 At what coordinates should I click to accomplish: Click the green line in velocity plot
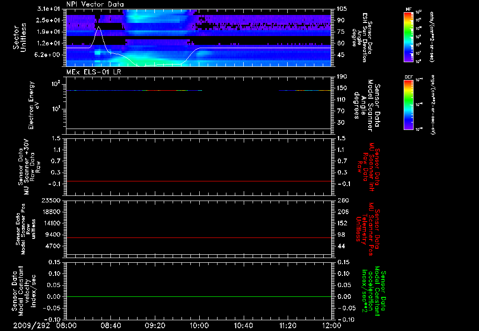pos(199,297)
